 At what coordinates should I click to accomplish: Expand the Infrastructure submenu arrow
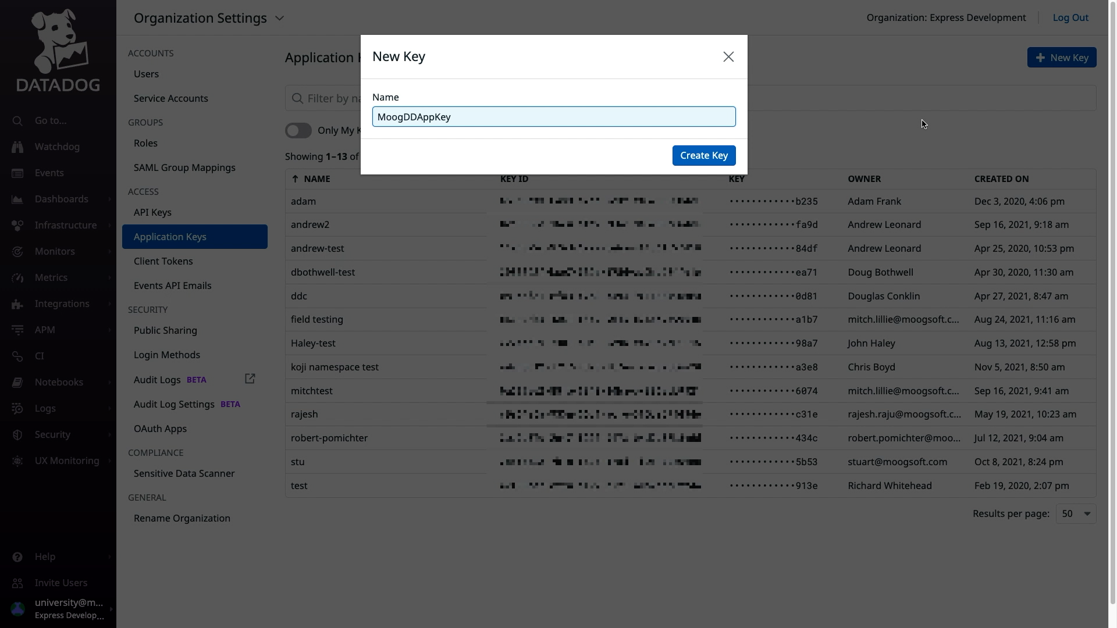click(109, 226)
